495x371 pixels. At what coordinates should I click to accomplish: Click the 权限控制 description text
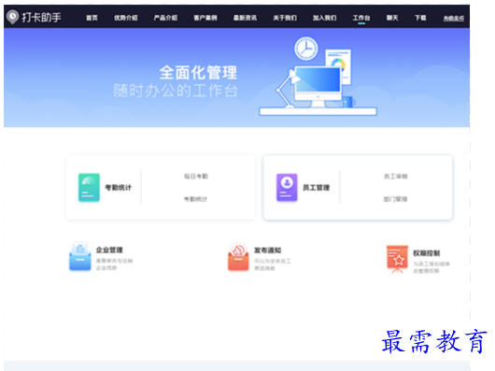(x=431, y=267)
